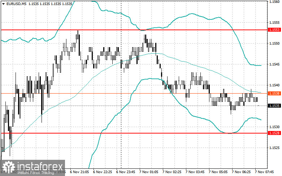Click the 1.1555 price axis value

(274, 23)
